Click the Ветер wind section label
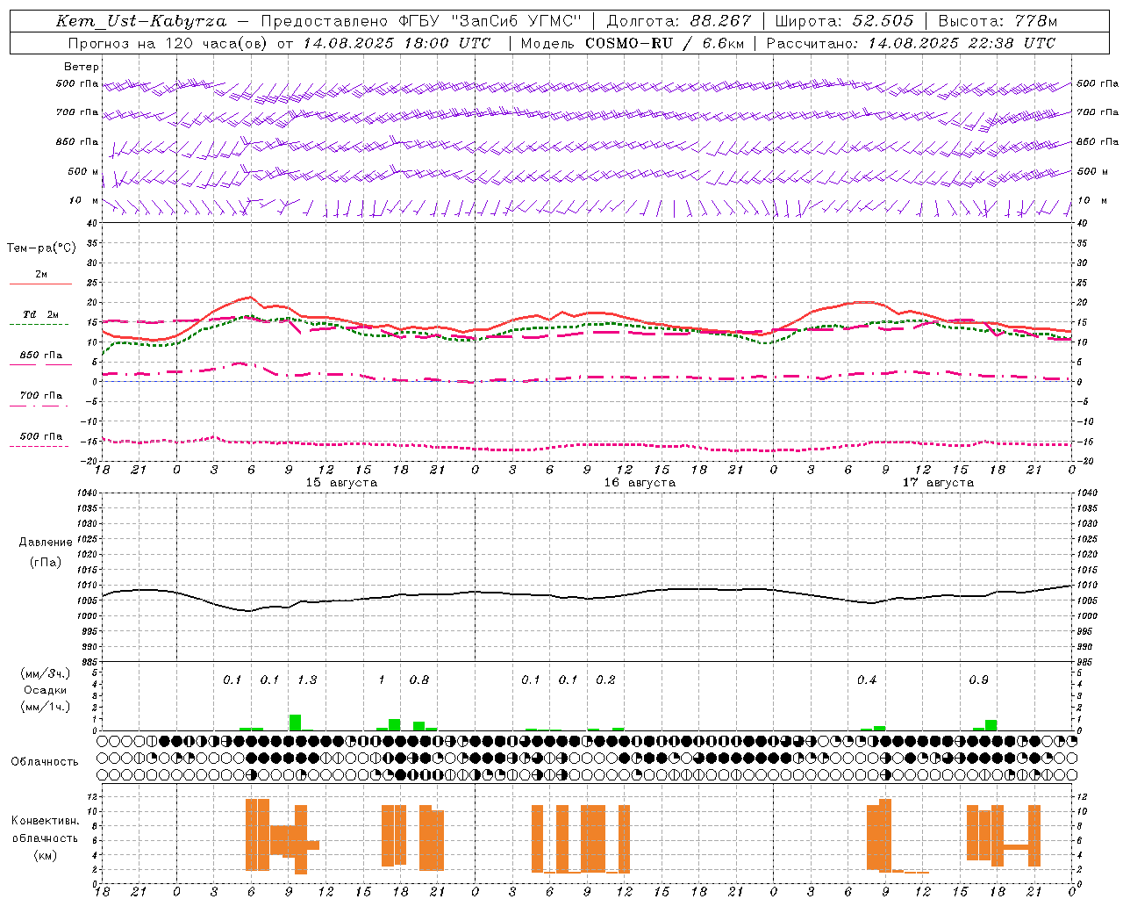The image size is (1123, 899). pyautogui.click(x=82, y=67)
